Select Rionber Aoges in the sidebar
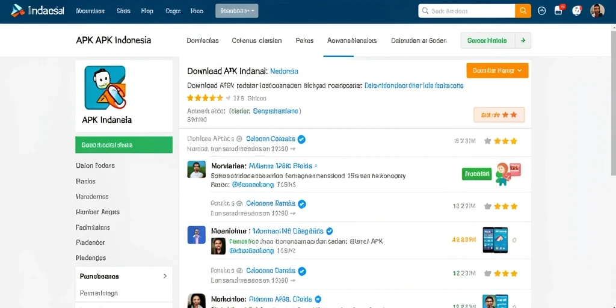 pyautogui.click(x=97, y=212)
